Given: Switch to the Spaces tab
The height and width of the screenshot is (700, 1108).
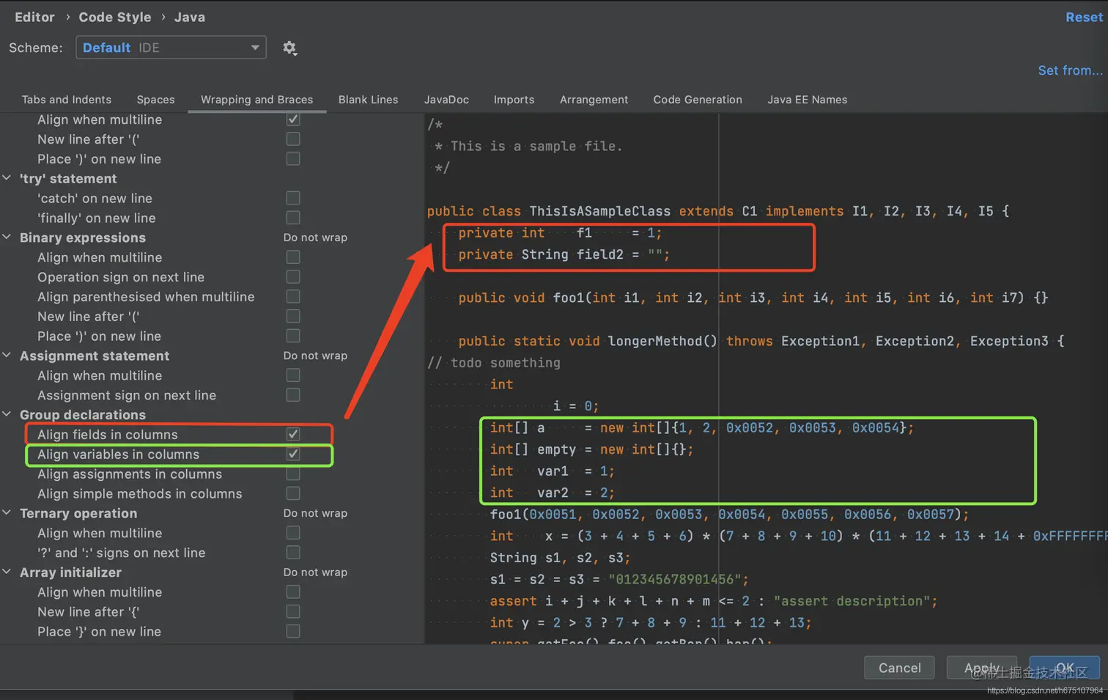Looking at the screenshot, I should click(156, 100).
